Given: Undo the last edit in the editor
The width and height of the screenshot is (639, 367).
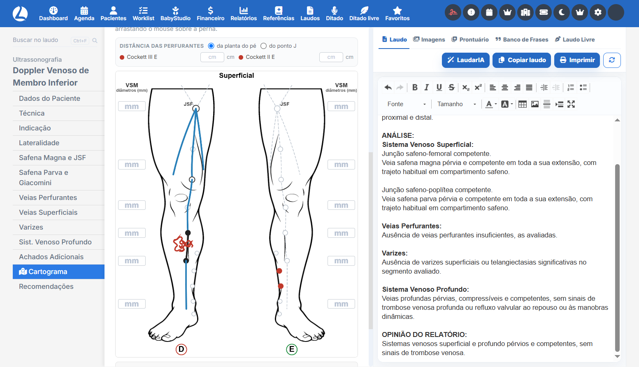Looking at the screenshot, I should 388,87.
